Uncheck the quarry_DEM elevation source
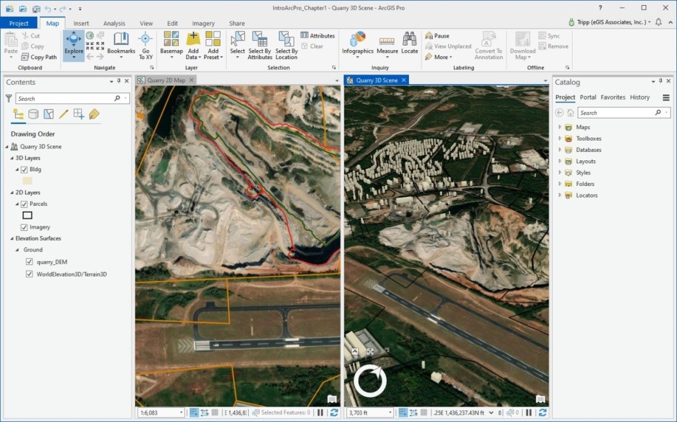Image resolution: width=677 pixels, height=422 pixels. point(29,262)
